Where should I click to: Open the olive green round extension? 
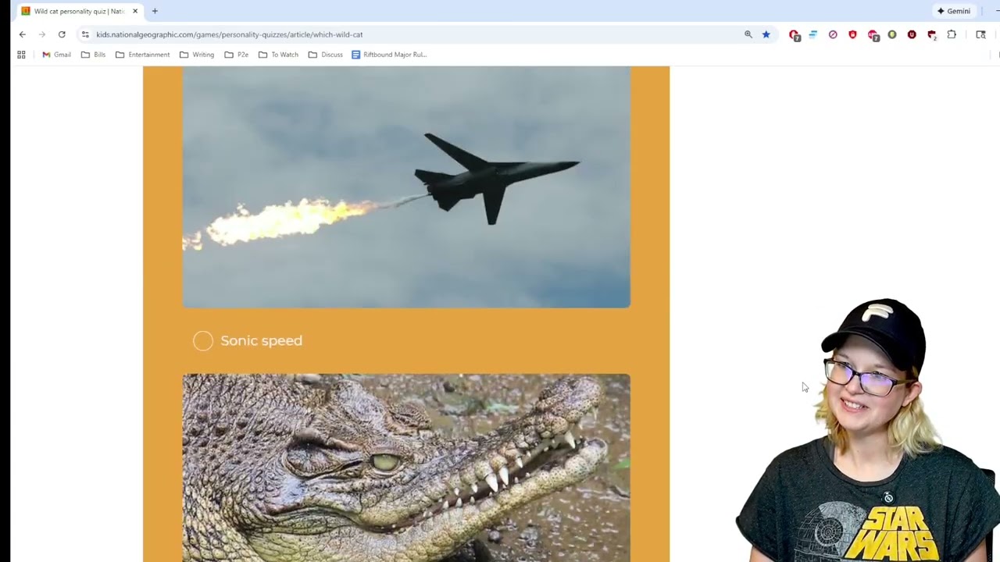click(x=892, y=34)
